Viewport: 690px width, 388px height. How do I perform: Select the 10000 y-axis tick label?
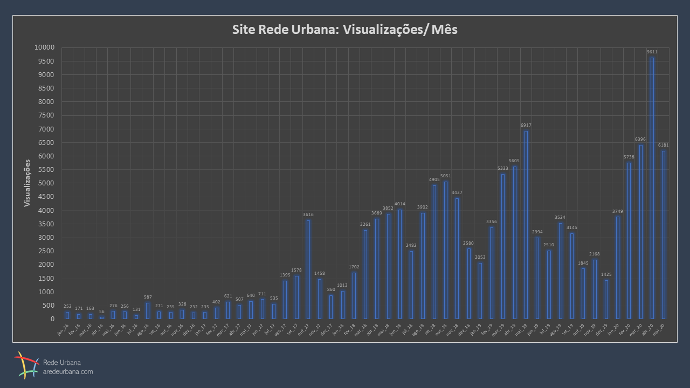45,47
